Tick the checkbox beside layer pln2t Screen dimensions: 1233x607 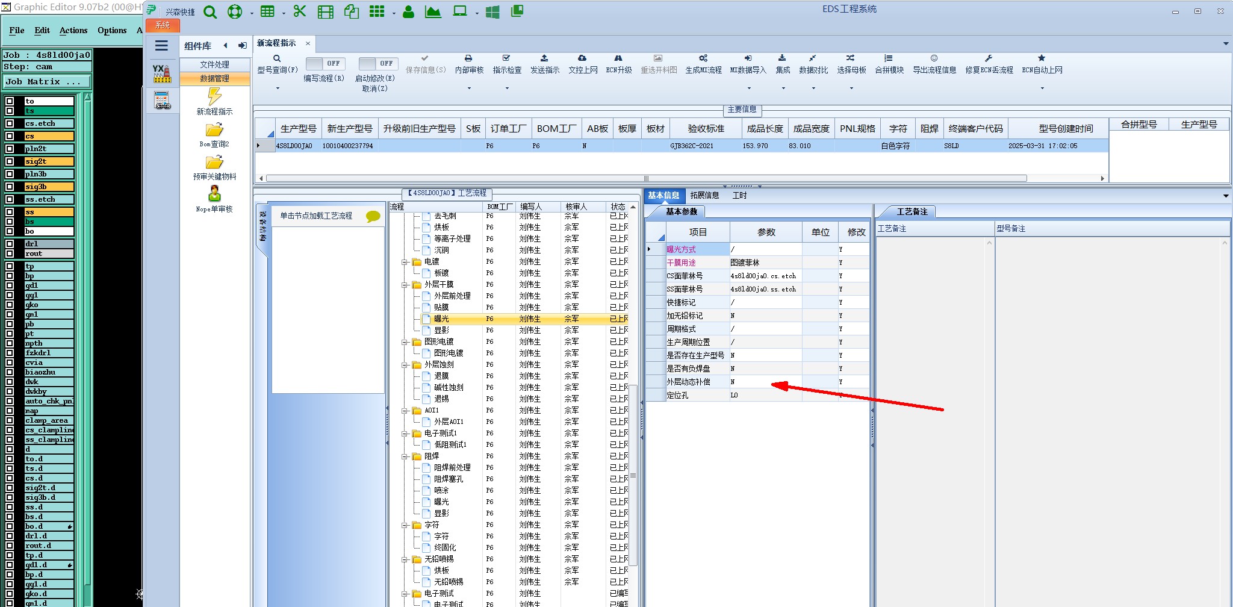[x=10, y=149]
